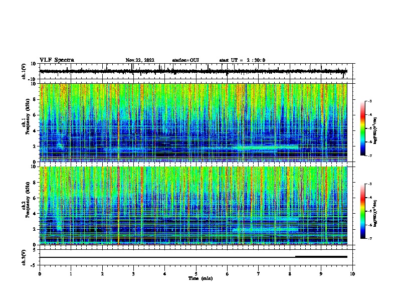The width and height of the screenshot is (397, 307).
Task: Click the ch.1 spectrogram color bar
Action: (363, 128)
